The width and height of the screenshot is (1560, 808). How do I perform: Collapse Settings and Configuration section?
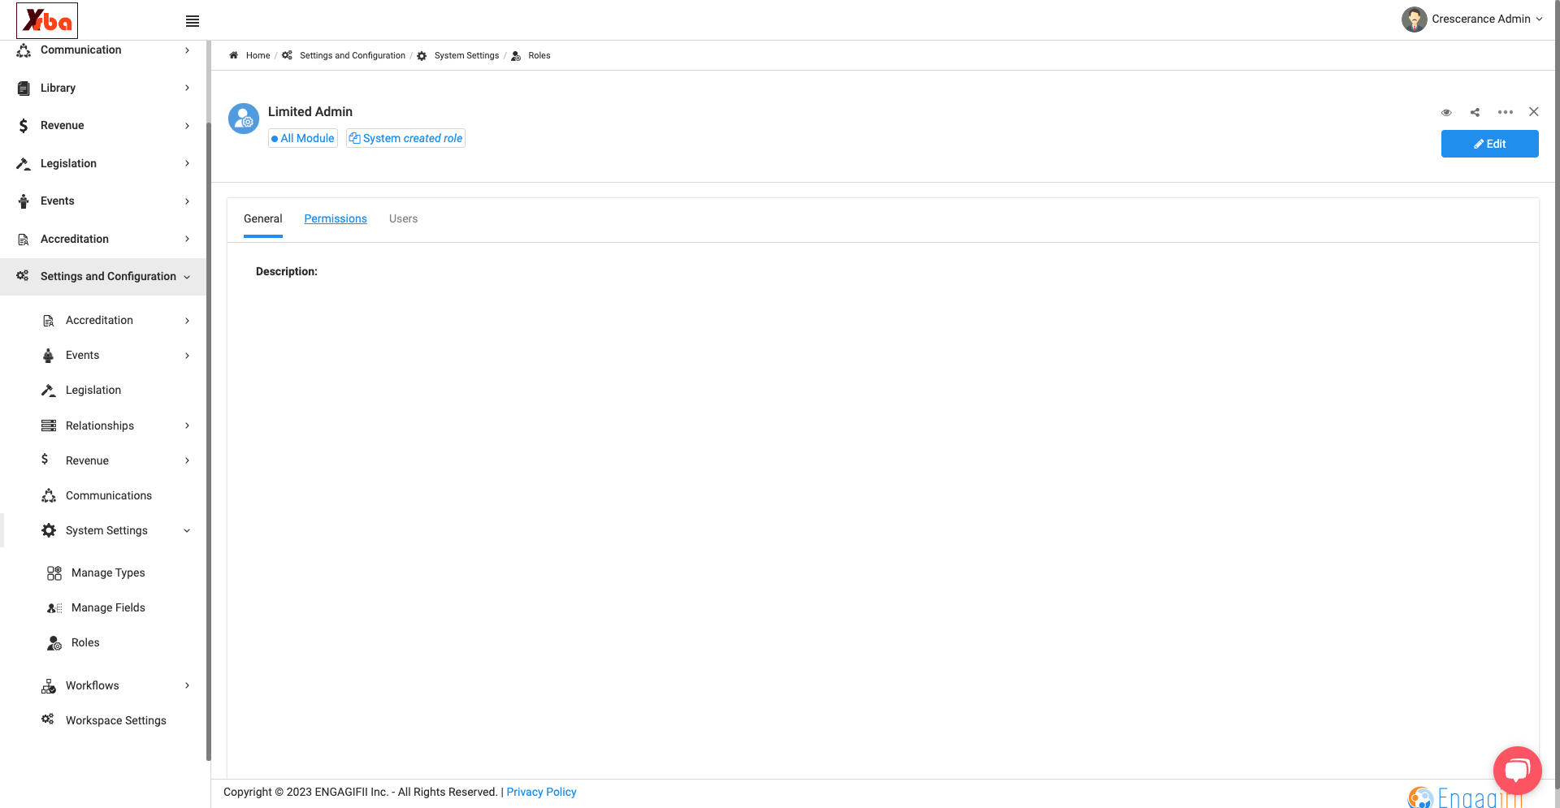pyautogui.click(x=187, y=277)
